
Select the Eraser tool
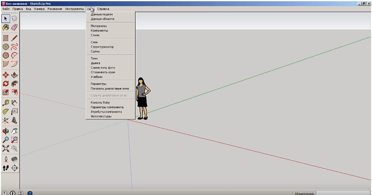click(15, 28)
